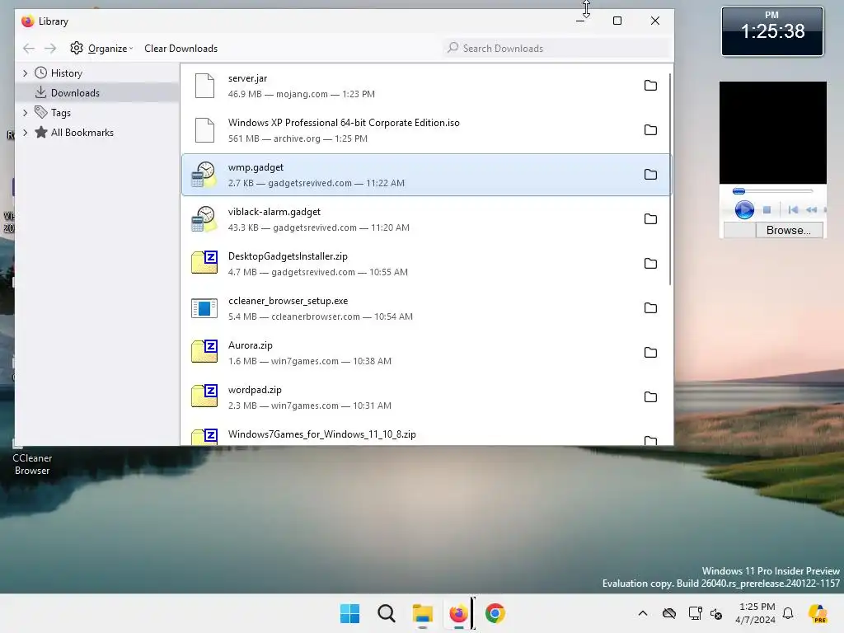Select the Aurora.zip filename
The width and height of the screenshot is (844, 633).
[x=251, y=345]
